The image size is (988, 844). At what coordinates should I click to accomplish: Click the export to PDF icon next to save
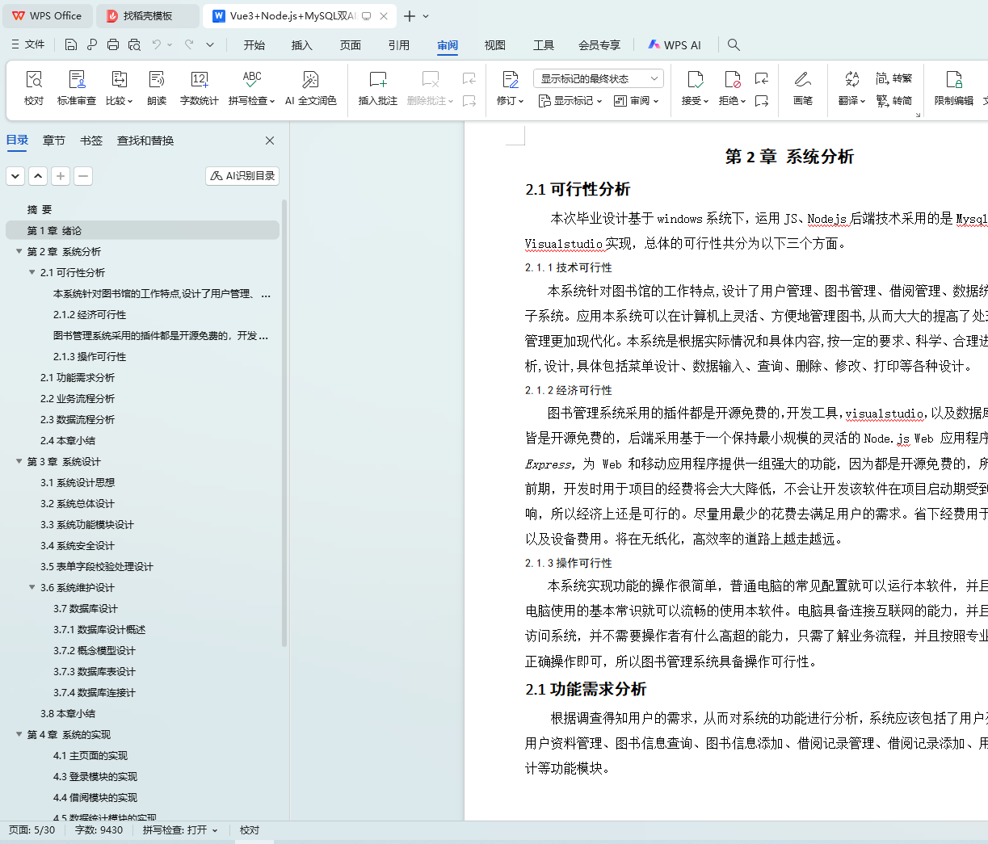pyautogui.click(x=92, y=45)
